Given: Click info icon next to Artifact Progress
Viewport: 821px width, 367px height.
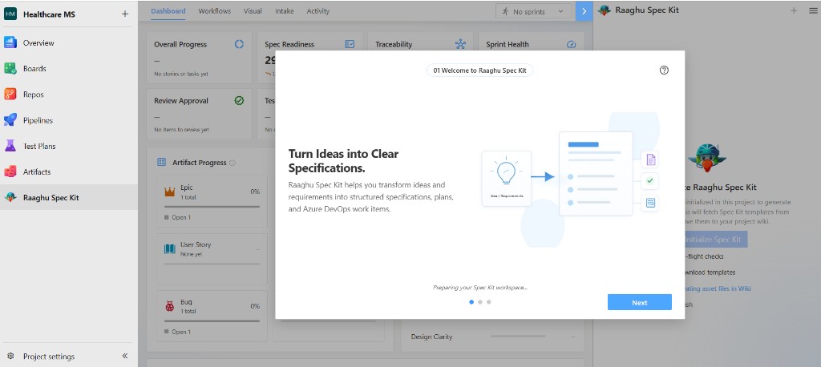Looking at the screenshot, I should (x=233, y=163).
